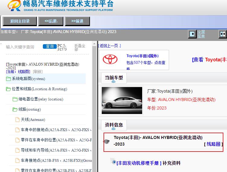Expand 继电器位置(relay location) node
This screenshot has width=227, height=172.
point(49,99)
